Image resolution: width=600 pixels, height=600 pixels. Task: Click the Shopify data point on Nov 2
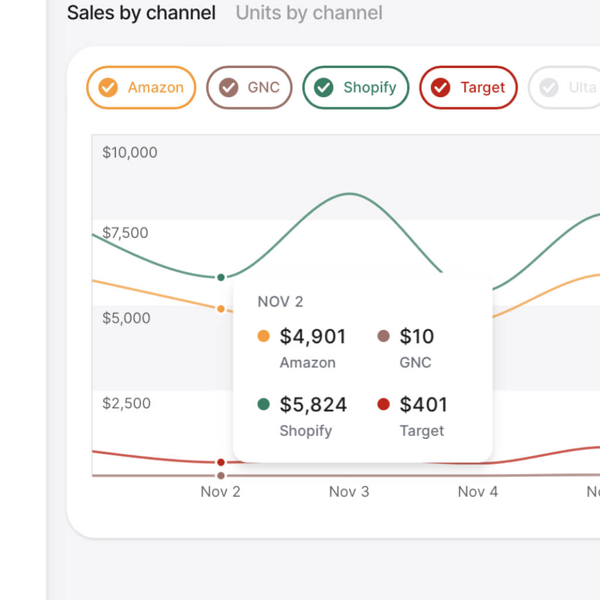click(x=221, y=277)
